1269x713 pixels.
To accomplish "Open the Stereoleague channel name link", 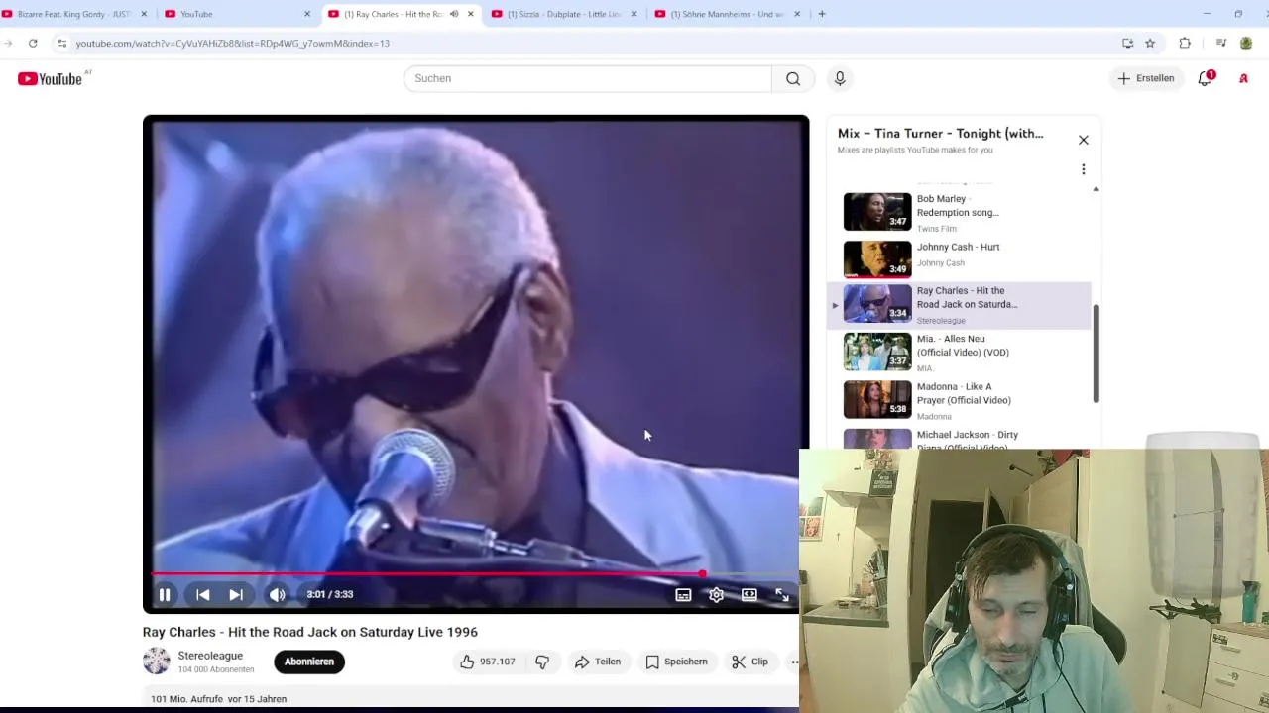I will (x=210, y=656).
